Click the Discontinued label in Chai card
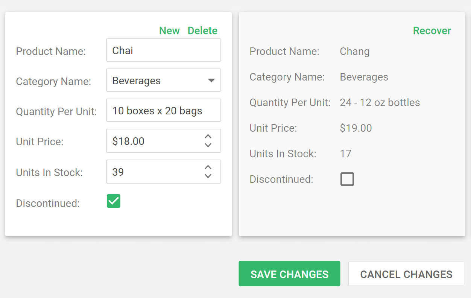Screen dimensions: 471x298 coord(48,204)
